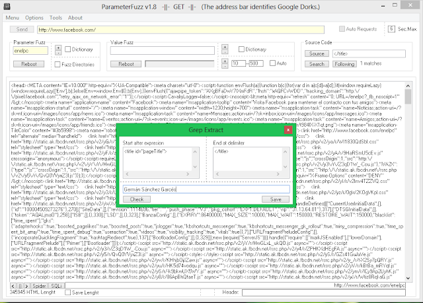Click the next '>' navigation button at bottom
This screenshot has height=303, width=423.
(26, 285)
